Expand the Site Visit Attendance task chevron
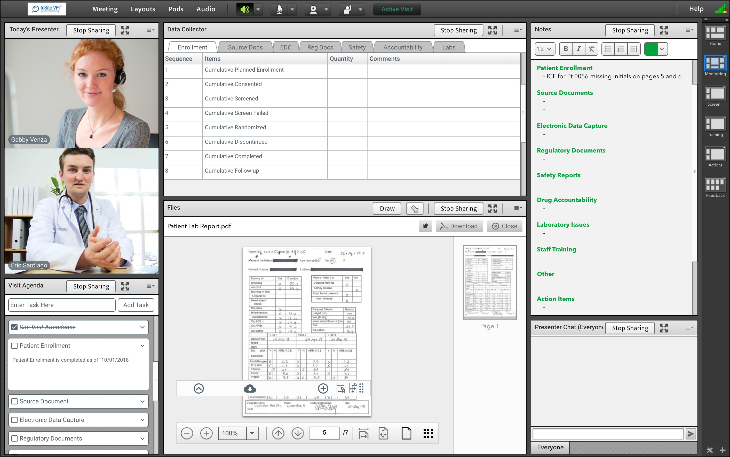730x457 pixels. pyautogui.click(x=142, y=327)
